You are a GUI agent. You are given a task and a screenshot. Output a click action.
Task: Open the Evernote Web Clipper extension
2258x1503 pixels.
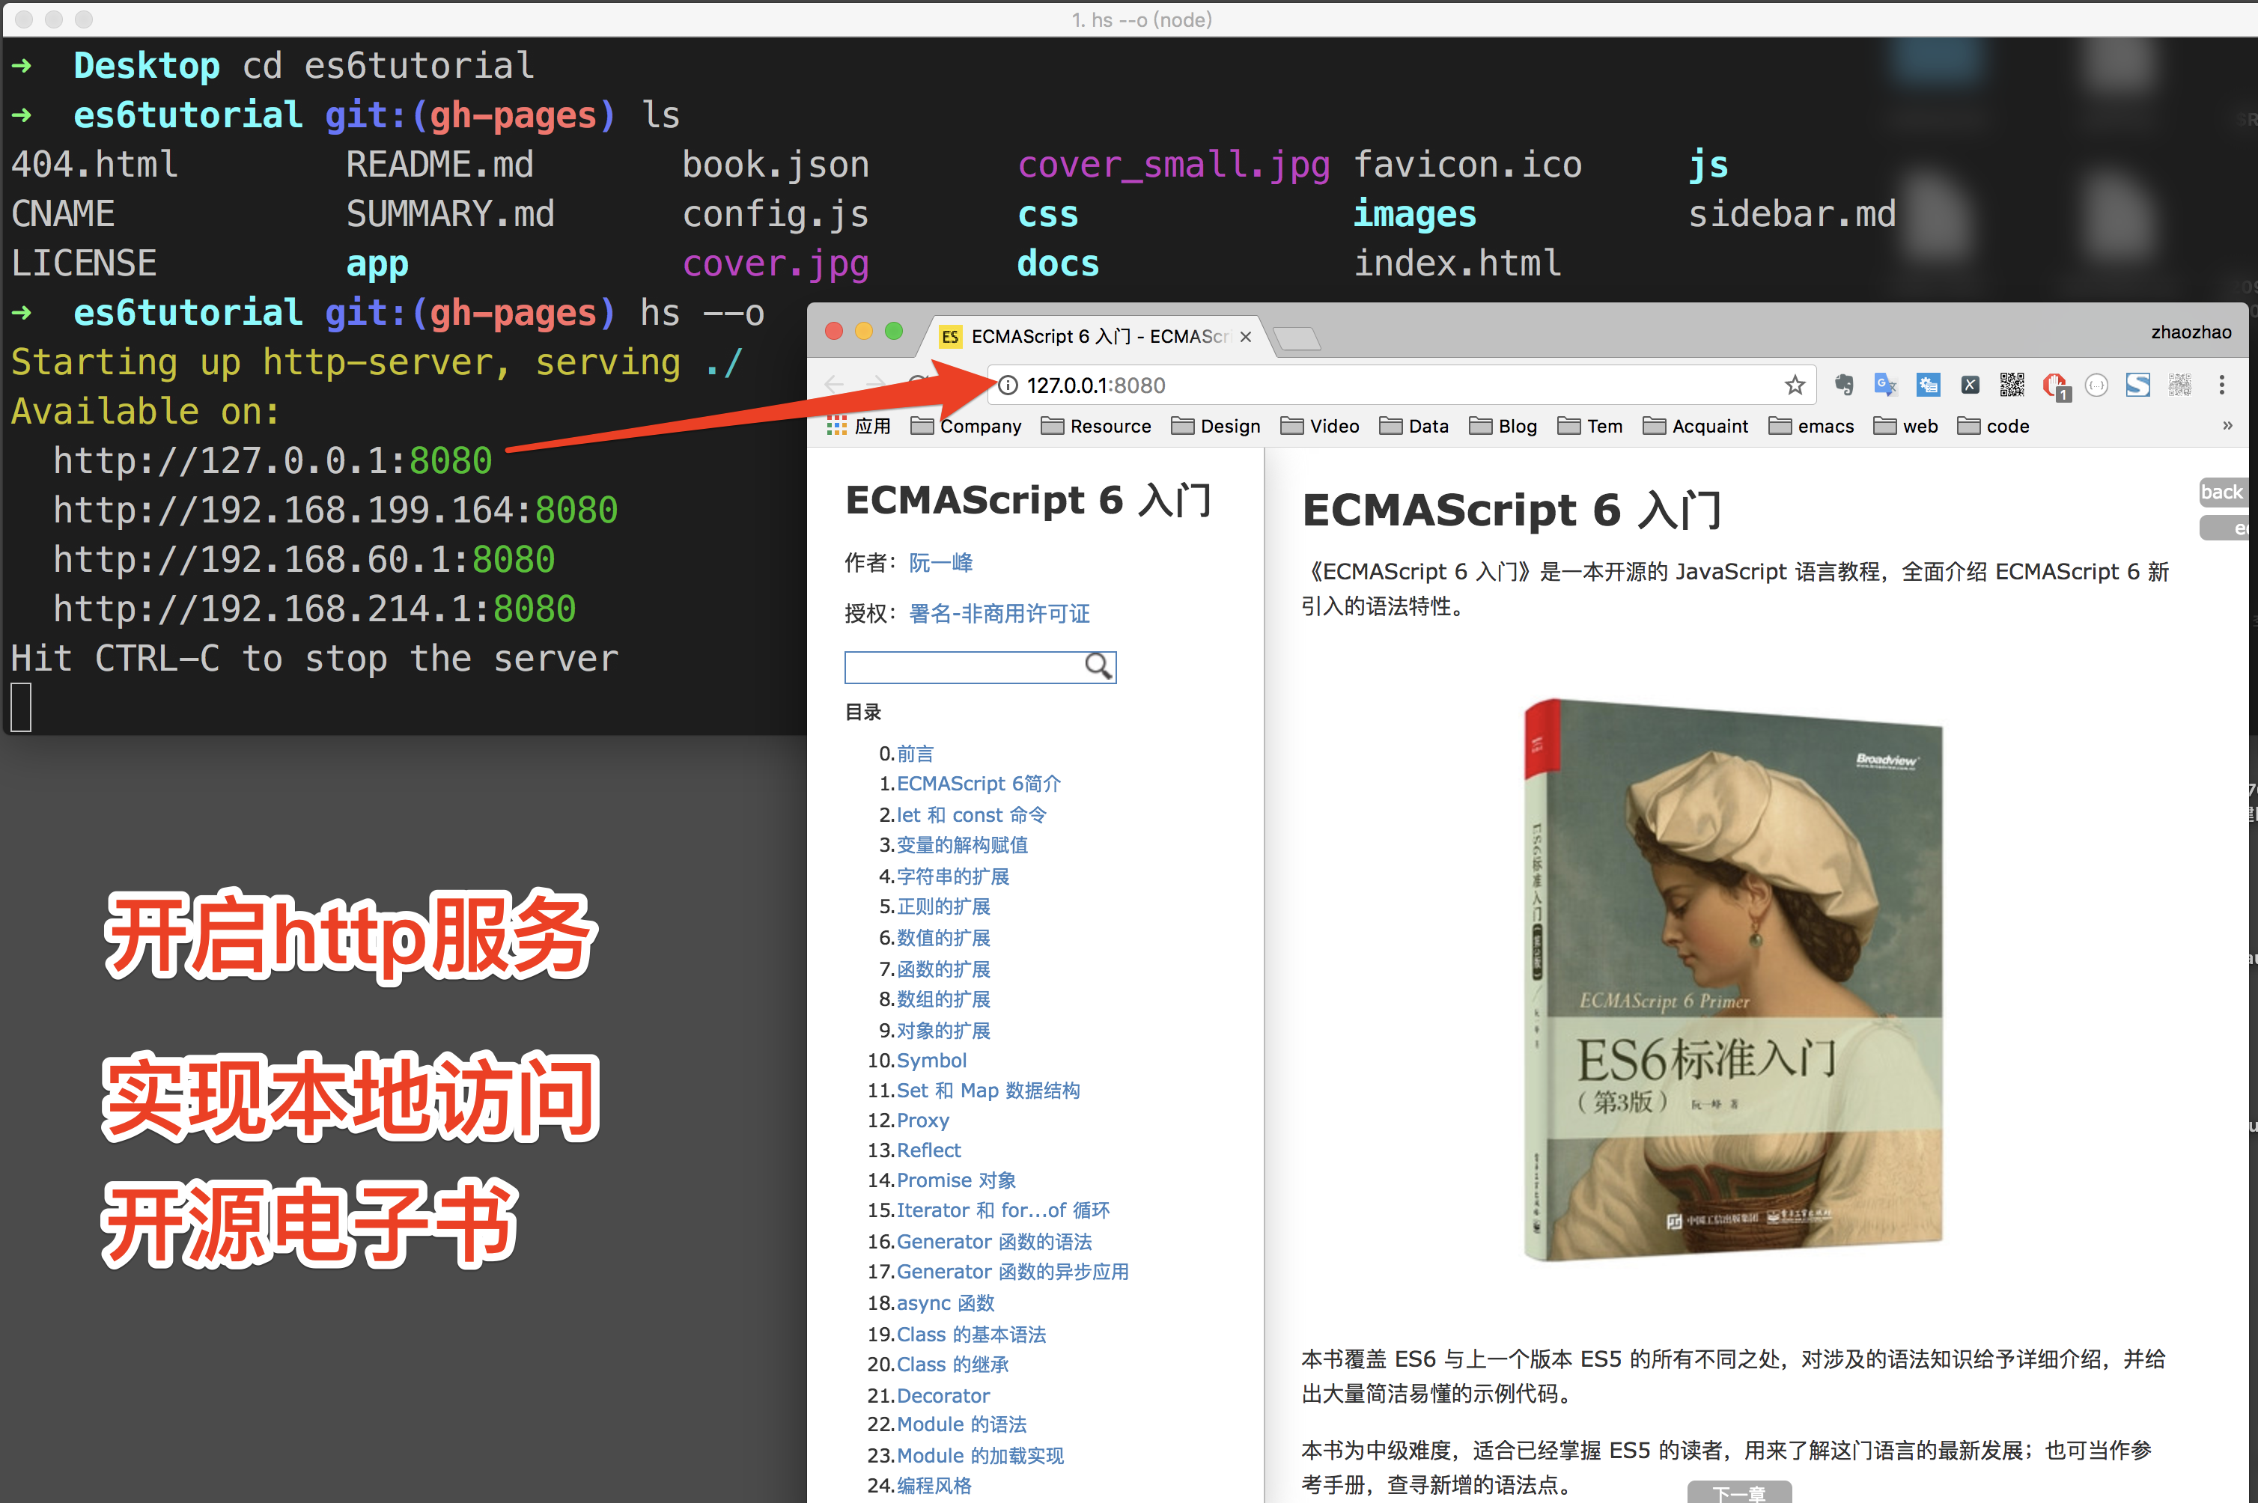[1844, 385]
